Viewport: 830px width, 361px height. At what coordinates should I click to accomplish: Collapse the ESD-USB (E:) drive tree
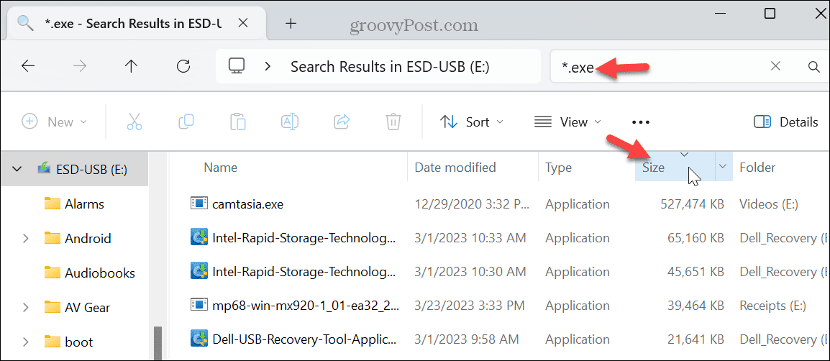(17, 170)
